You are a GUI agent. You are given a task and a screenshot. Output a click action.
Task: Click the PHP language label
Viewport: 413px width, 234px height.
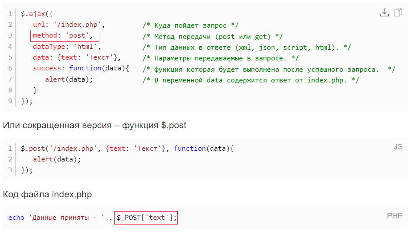coord(394,215)
